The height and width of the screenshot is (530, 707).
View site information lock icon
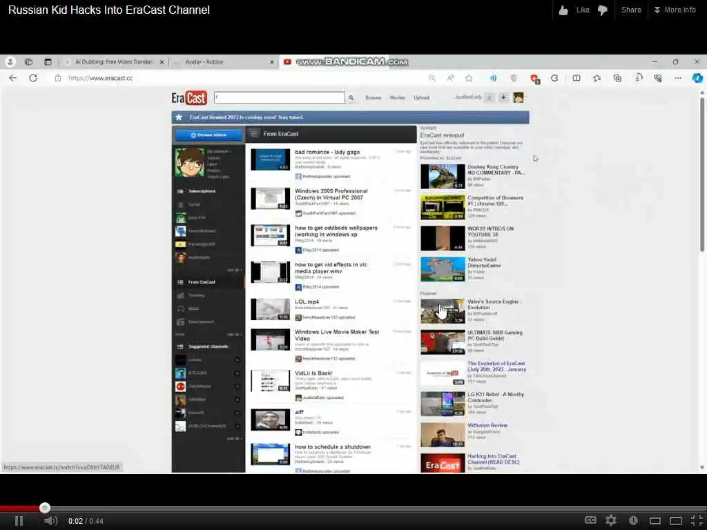[x=58, y=78]
